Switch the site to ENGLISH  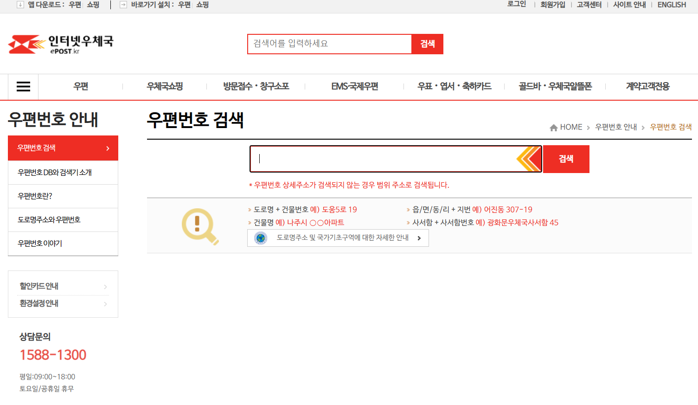671,5
